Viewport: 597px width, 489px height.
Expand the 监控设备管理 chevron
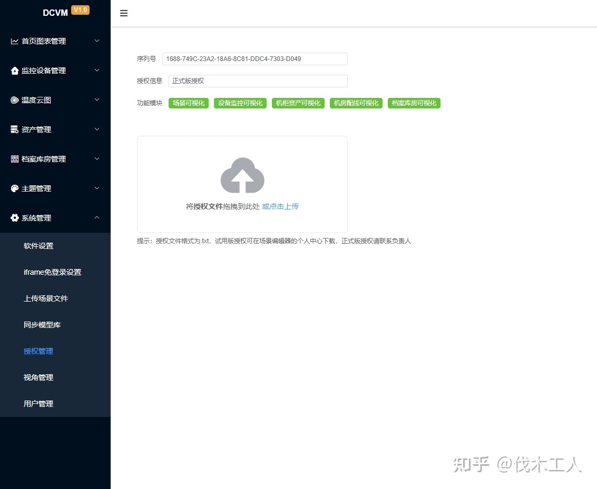pyautogui.click(x=97, y=71)
